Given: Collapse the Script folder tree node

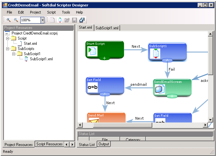Looking at the screenshot, I should [8, 38].
